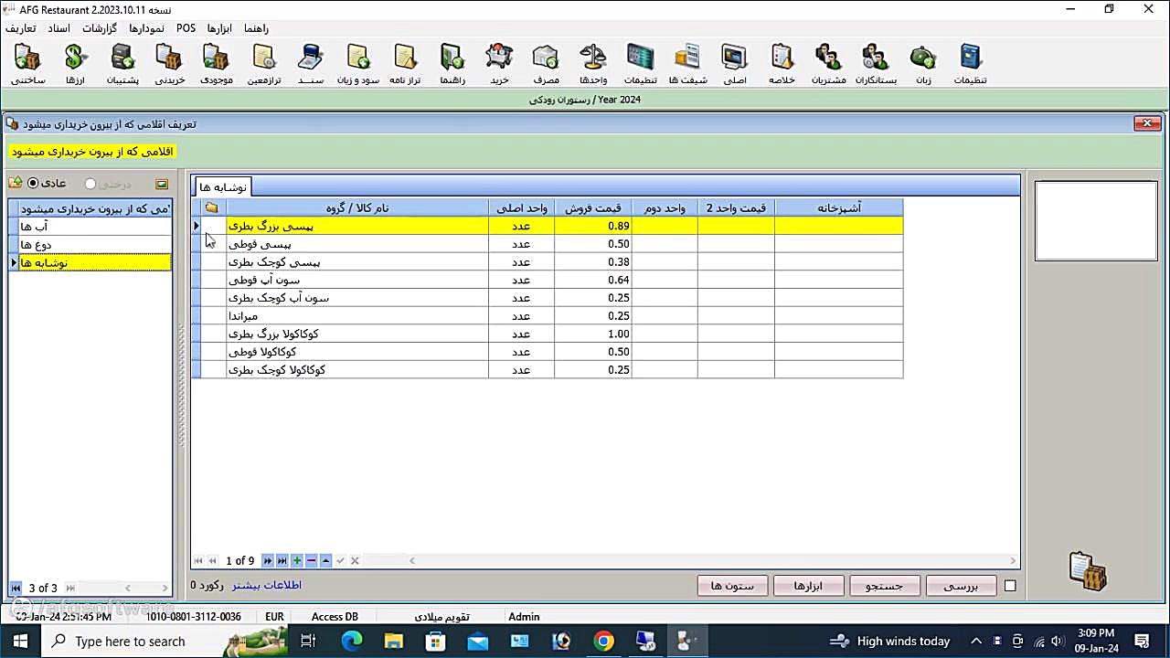This screenshot has width=1170, height=658.
Task: Open the بستانکاران creditors icon
Action: pos(876,64)
